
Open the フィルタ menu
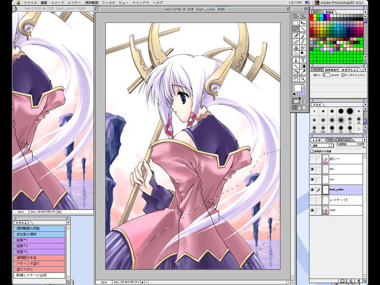108,3
